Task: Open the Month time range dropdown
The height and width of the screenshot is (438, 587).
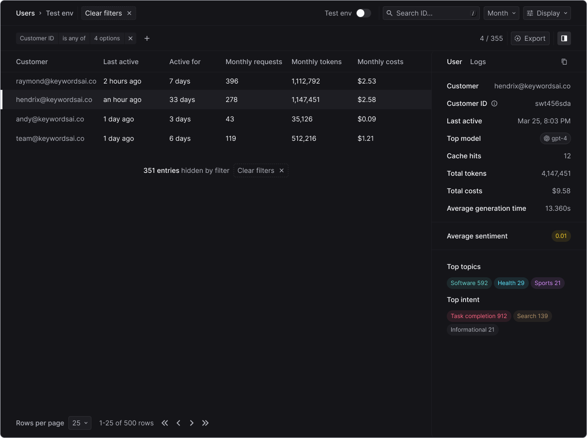Action: (501, 13)
